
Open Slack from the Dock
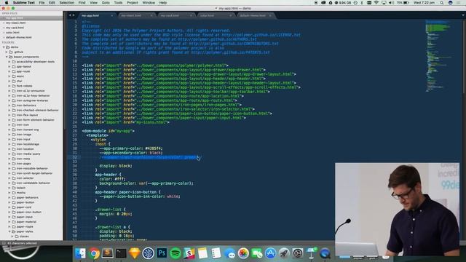(189, 253)
